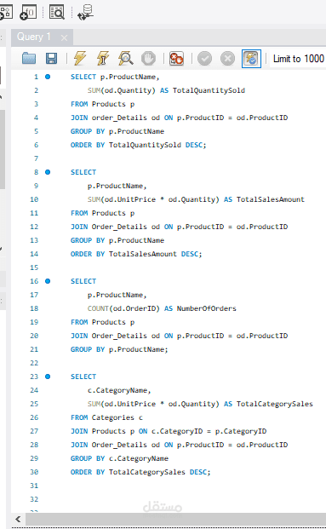Click 'JOIN Products p ON' on line 27
The width and height of the screenshot is (326, 529).
point(109,431)
